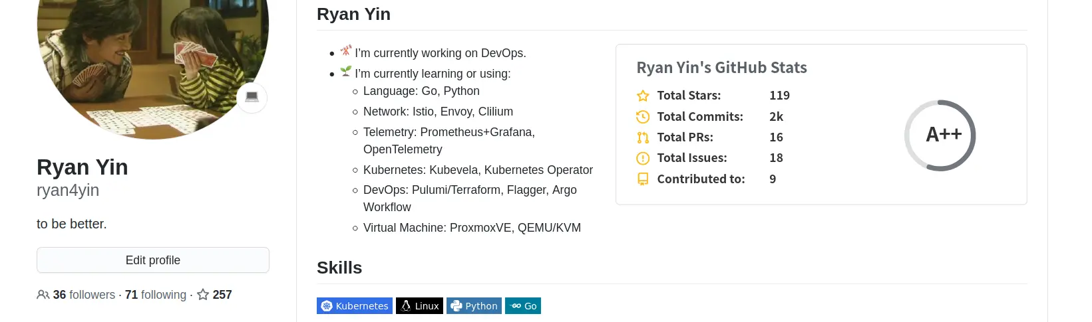Click the Go skill badge
The image size is (1092, 322).
[523, 306]
